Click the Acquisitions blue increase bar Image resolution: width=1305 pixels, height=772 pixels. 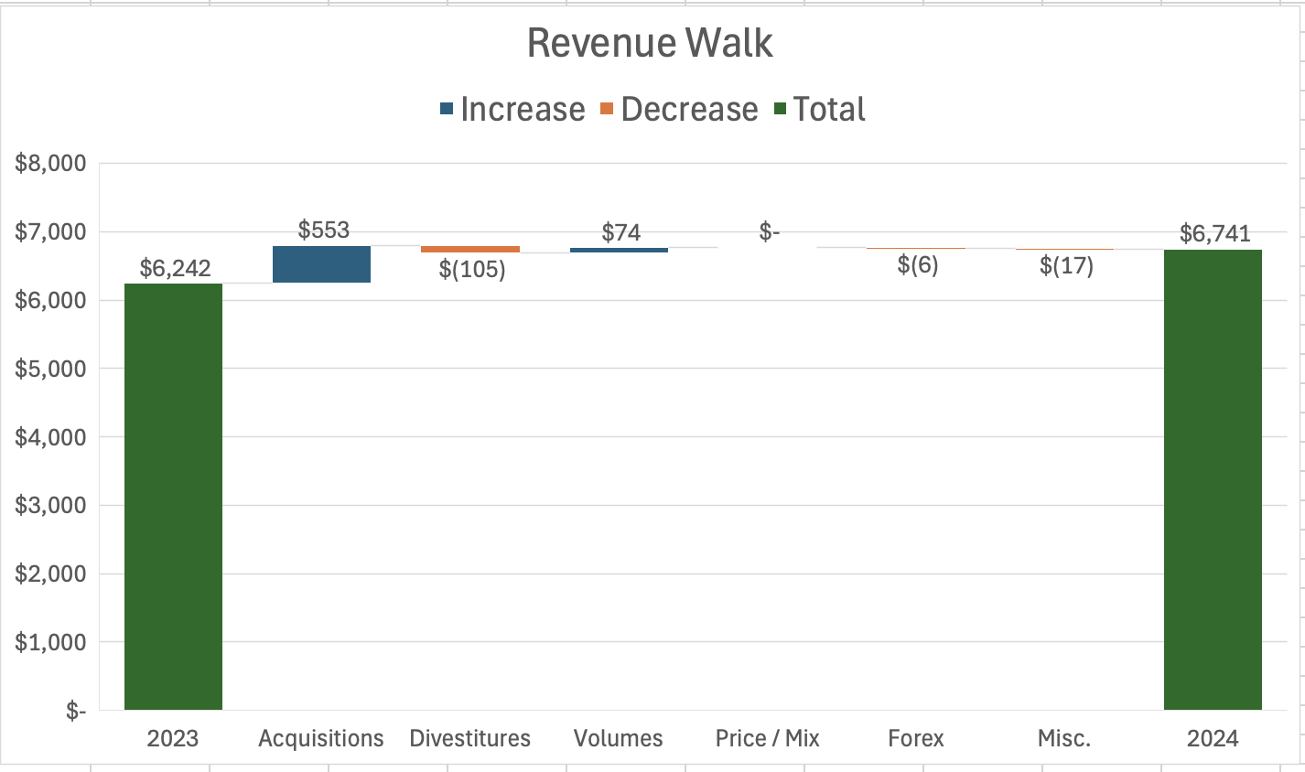point(321,265)
